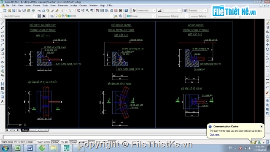Toggle GRID display in status bar
The width and height of the screenshot is (270, 152).
click(x=47, y=142)
